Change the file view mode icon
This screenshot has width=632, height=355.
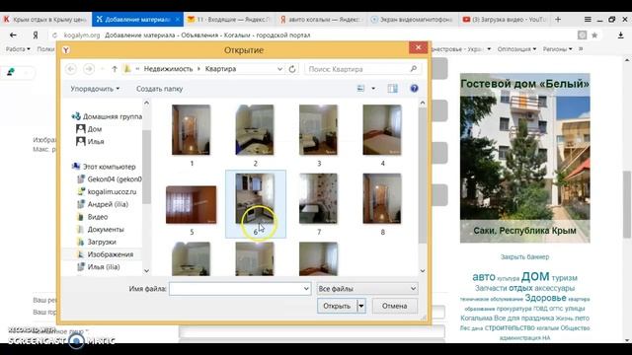point(360,89)
